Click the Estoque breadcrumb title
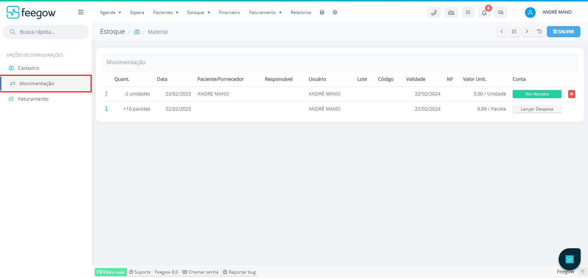Viewport: 588px width, 278px height. pyautogui.click(x=112, y=32)
